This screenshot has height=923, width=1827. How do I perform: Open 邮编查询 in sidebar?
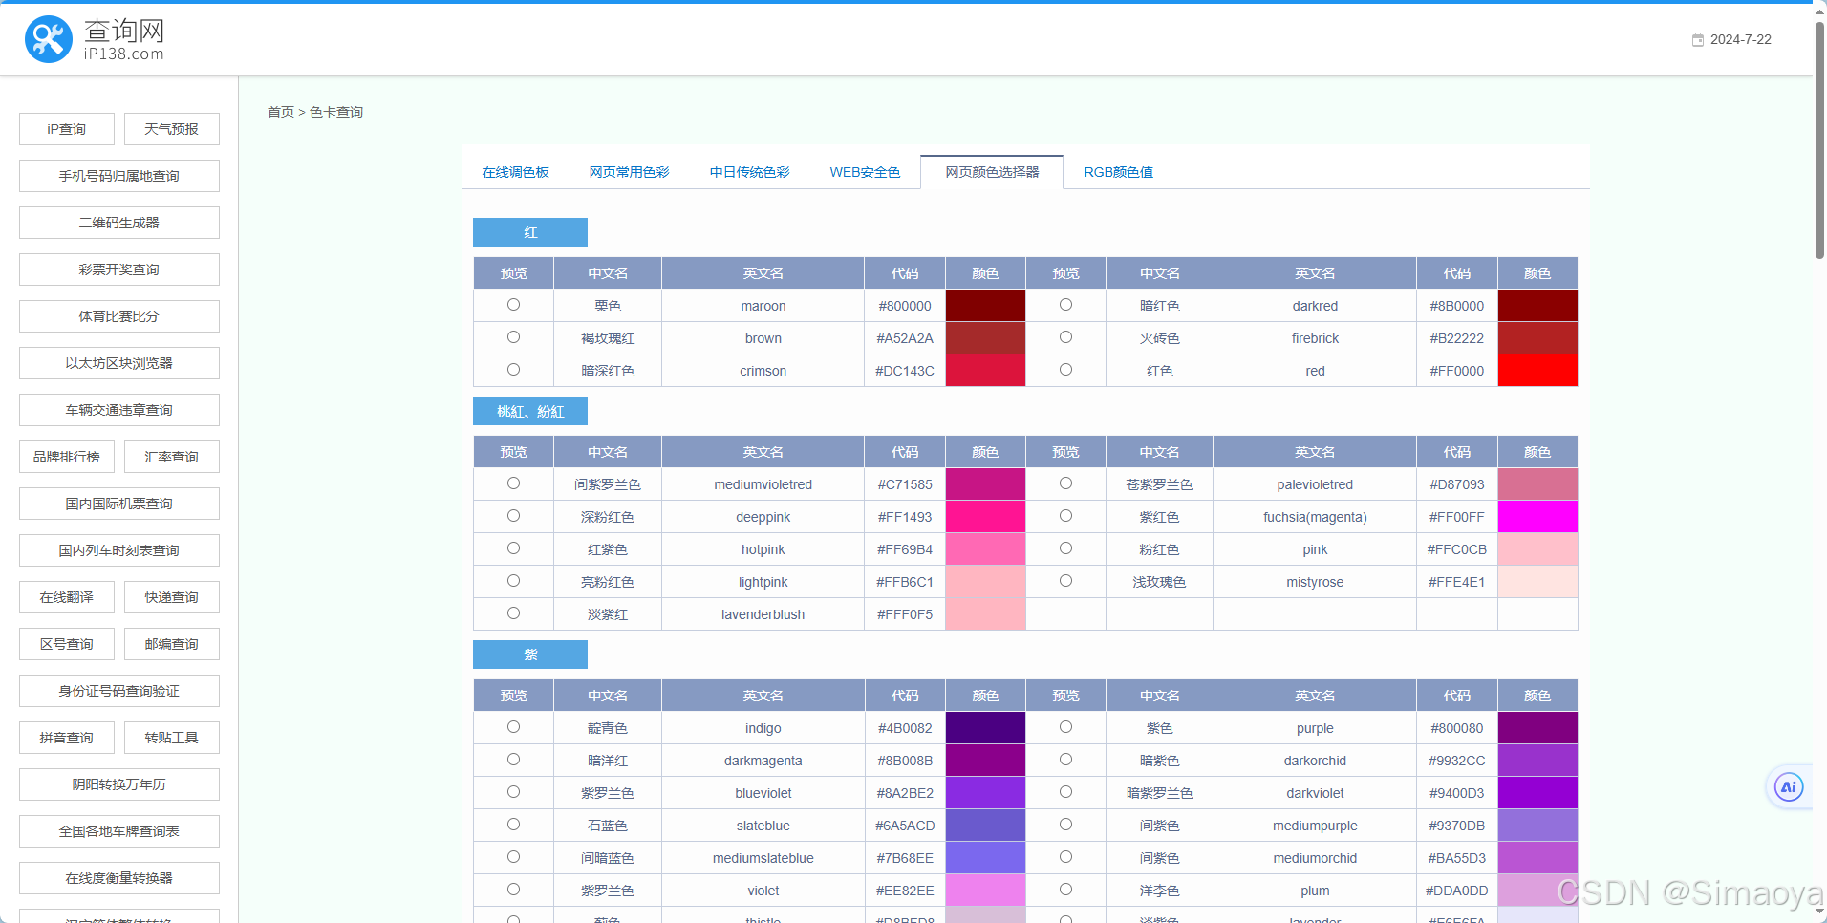(172, 644)
